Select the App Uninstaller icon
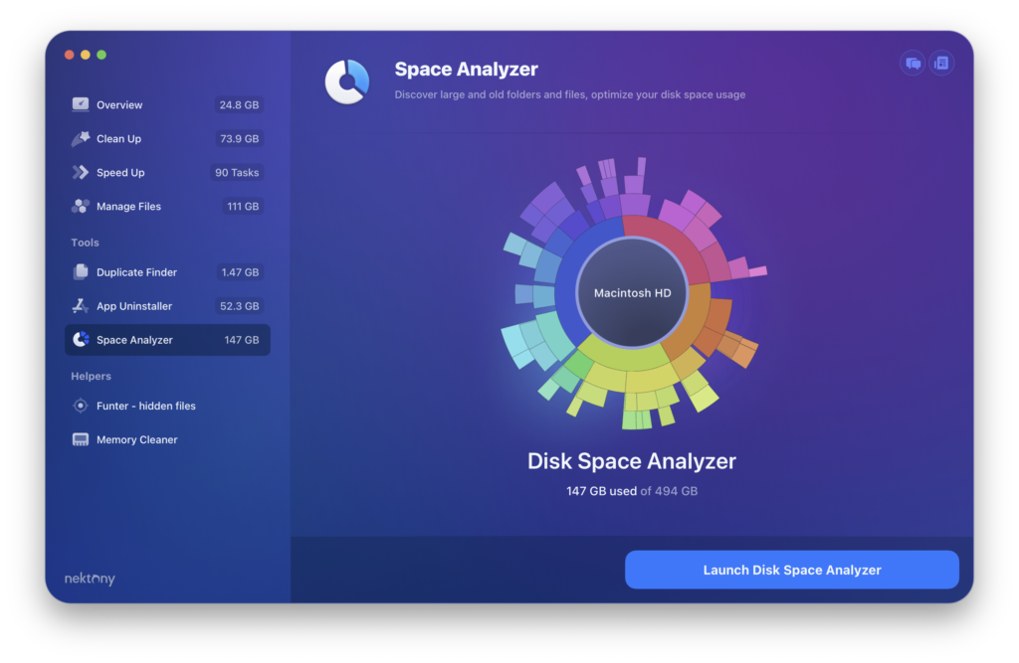1019x663 pixels. (x=81, y=306)
